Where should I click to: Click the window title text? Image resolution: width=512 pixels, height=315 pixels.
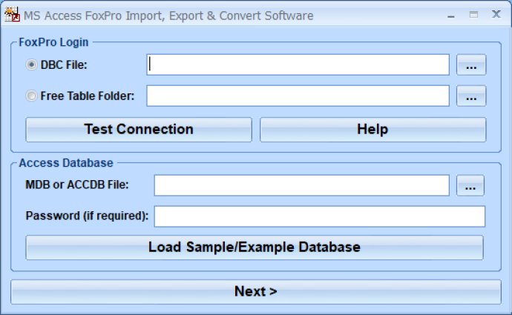[168, 16]
